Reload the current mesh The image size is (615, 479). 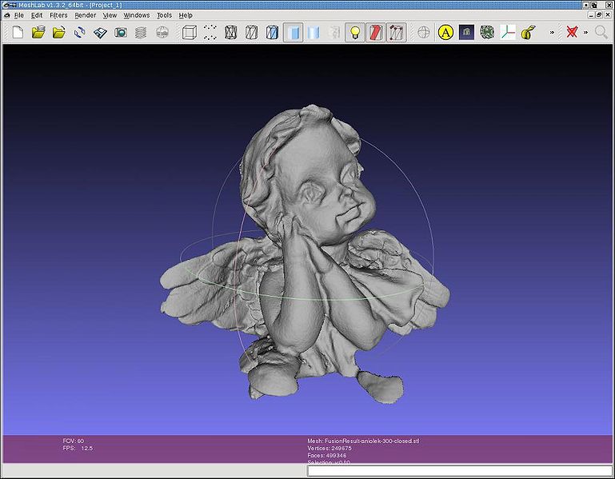coord(80,32)
